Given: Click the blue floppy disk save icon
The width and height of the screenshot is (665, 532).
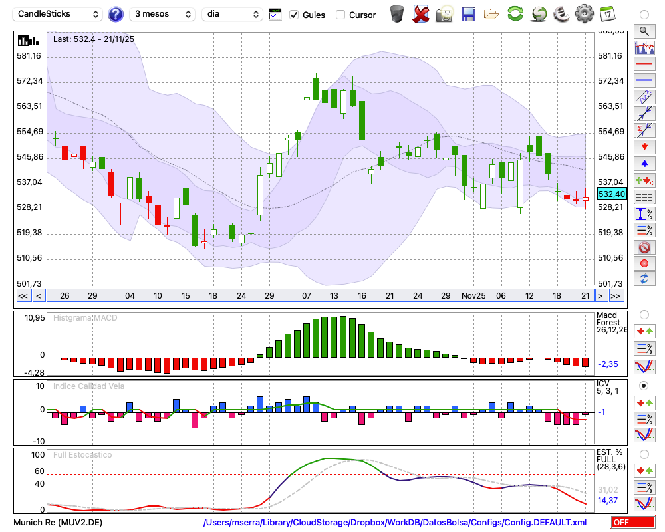Looking at the screenshot, I should click(468, 13).
